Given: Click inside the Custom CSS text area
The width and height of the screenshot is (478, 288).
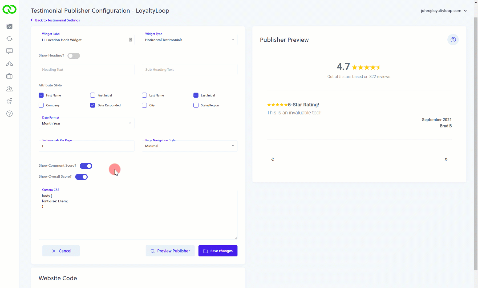Looking at the screenshot, I should 138,215.
